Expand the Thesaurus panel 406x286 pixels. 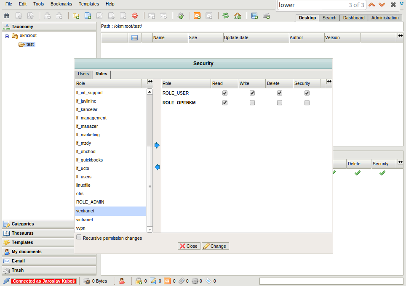[22, 233]
